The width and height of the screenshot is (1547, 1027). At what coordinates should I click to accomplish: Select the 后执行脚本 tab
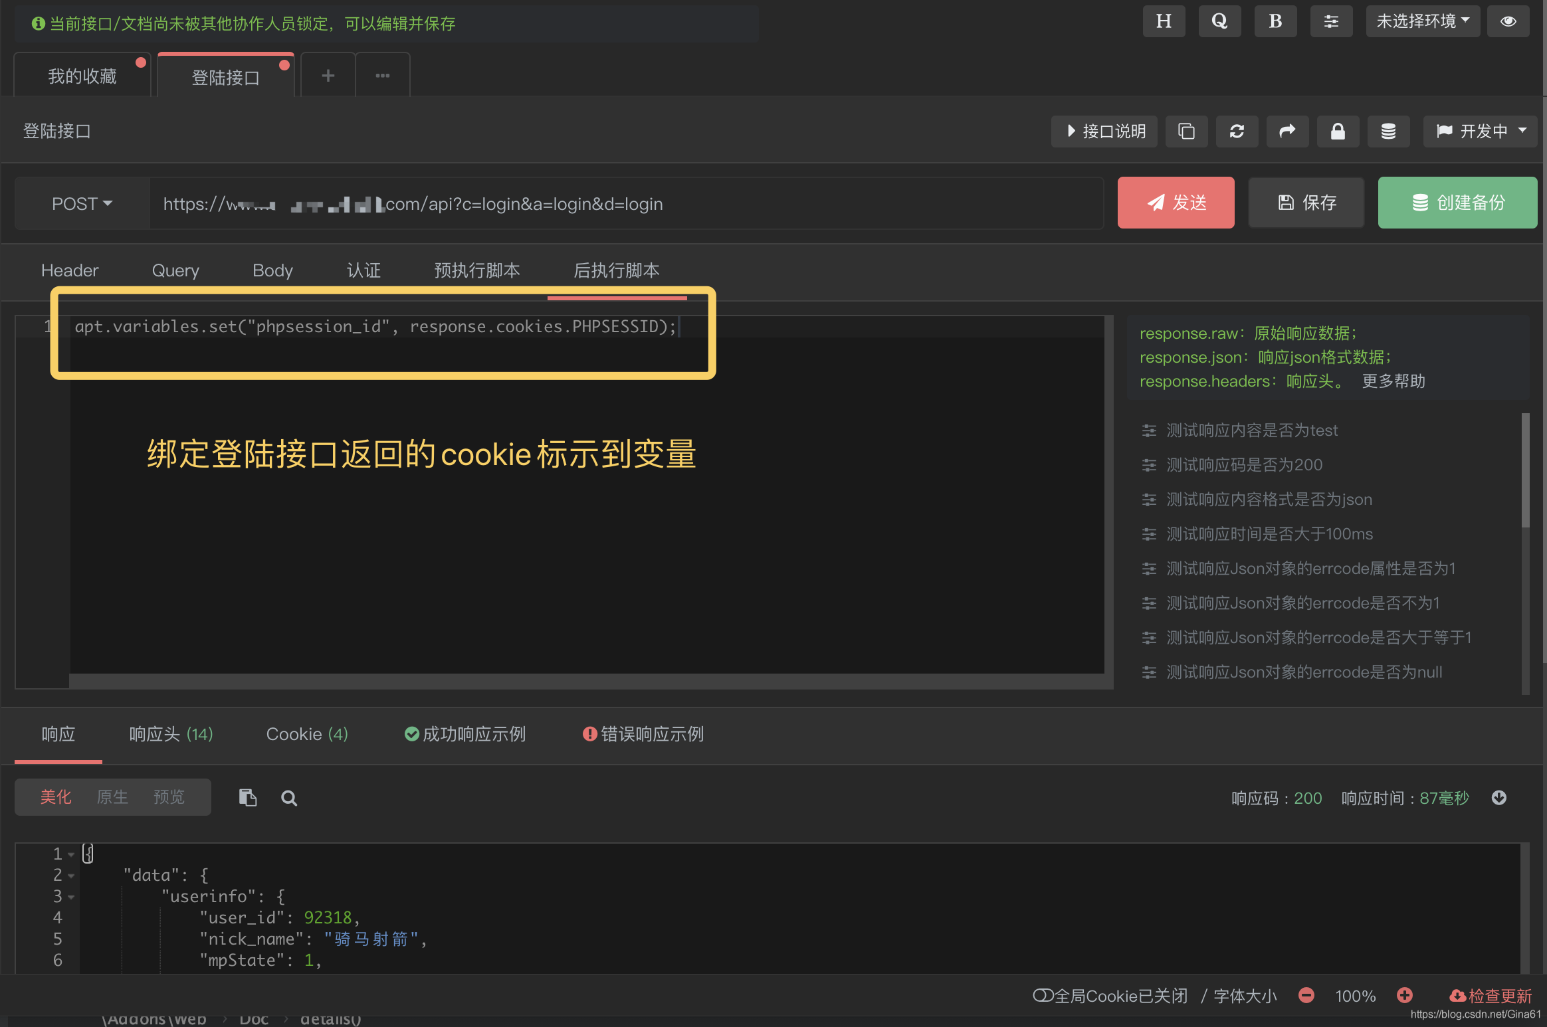coord(616,270)
